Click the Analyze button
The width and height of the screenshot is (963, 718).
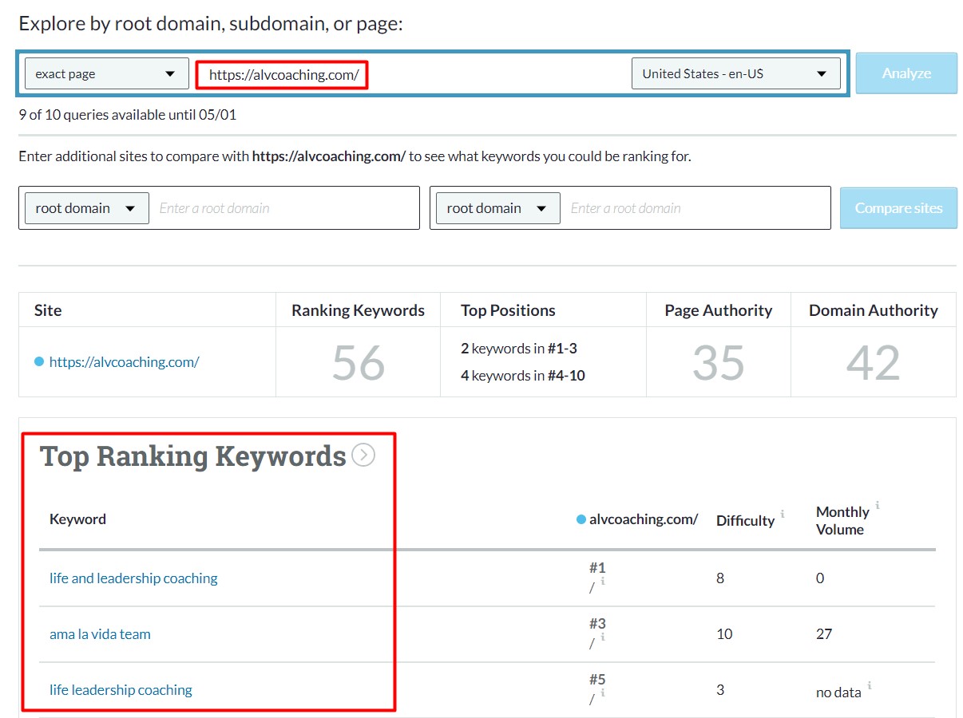906,73
